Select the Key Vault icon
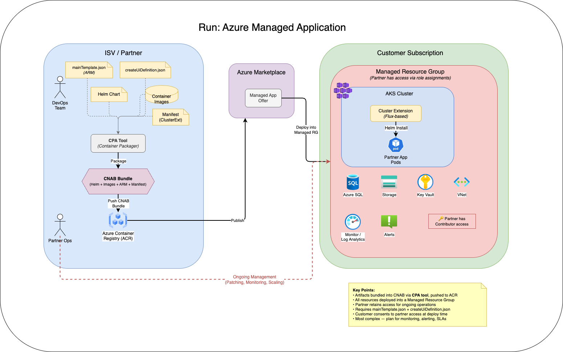Screen dimensions: 563x352 [425, 182]
